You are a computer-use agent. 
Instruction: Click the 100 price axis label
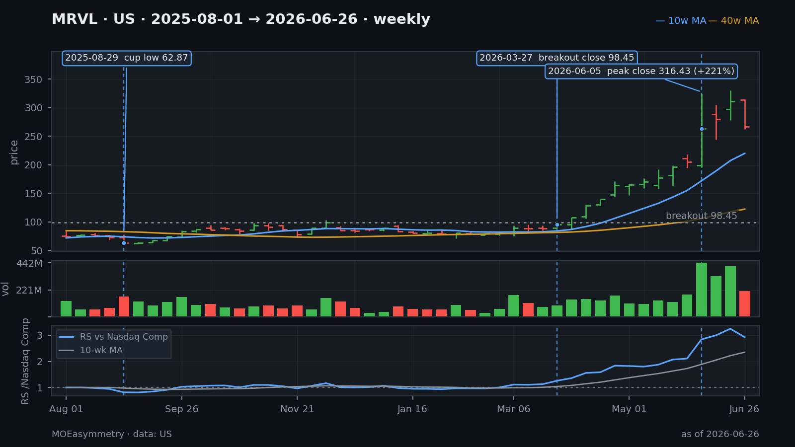(33, 222)
